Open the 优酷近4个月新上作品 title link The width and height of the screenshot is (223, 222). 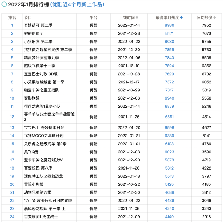point(77,4)
